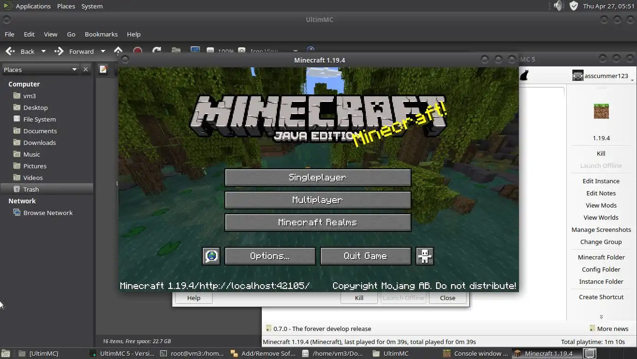Click View Worlds in UltimMC sidebar
637x359 pixels.
(601, 217)
